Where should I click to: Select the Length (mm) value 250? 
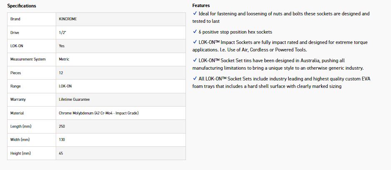(62, 126)
